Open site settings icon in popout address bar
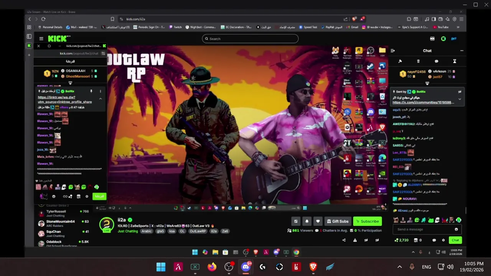Screen dimensions: 491x276 [x=103, y=54]
